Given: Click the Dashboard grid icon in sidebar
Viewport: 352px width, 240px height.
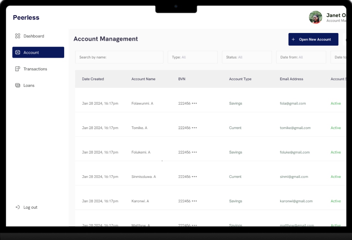Looking at the screenshot, I should 18,36.
